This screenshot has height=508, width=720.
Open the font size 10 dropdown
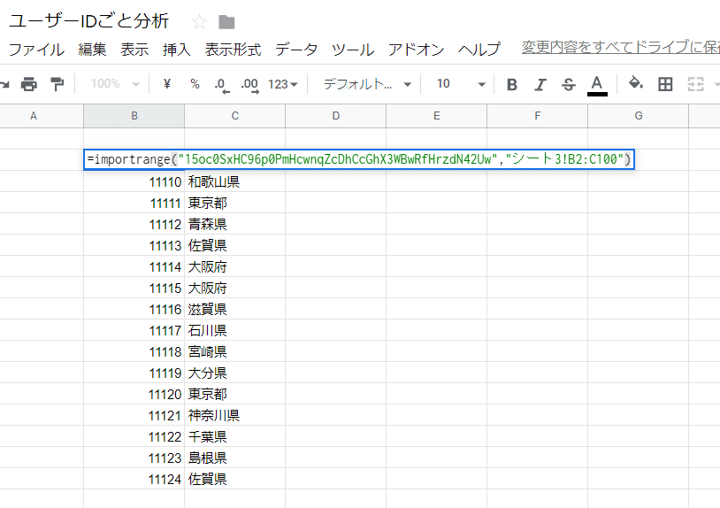[x=461, y=84]
